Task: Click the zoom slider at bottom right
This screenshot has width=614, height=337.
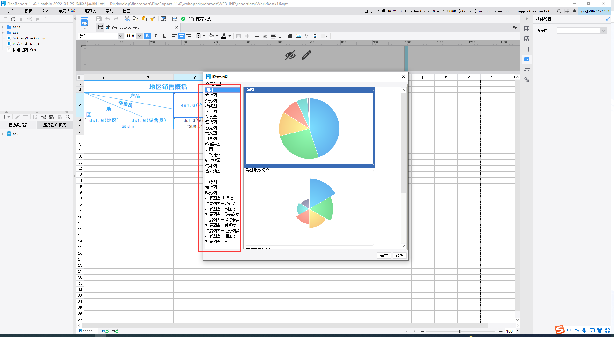Action: pos(460,331)
